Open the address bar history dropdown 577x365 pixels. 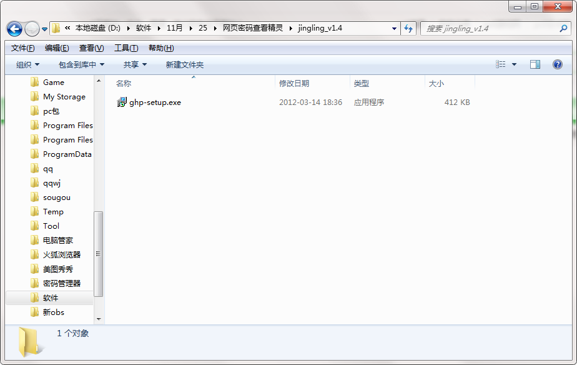pyautogui.click(x=394, y=29)
